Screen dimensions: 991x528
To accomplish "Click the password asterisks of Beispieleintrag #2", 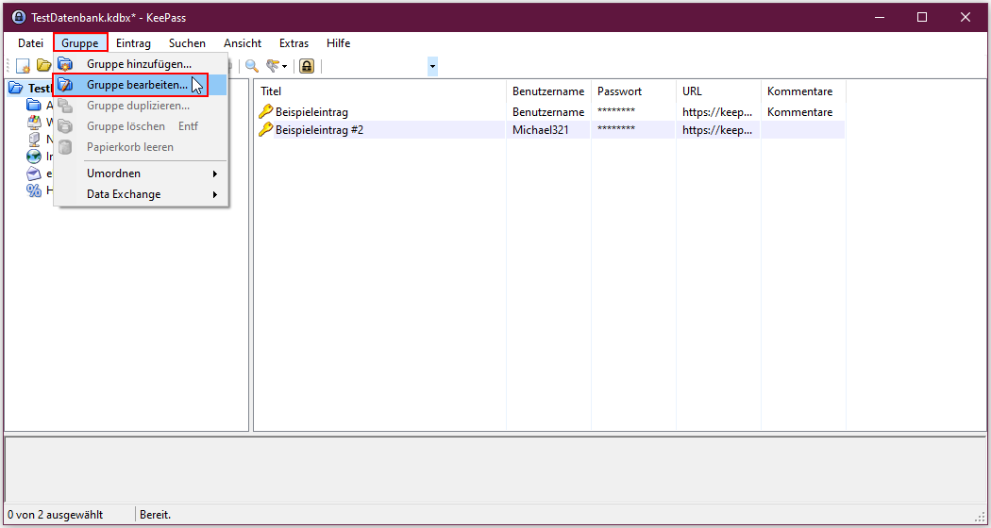I will click(x=616, y=129).
